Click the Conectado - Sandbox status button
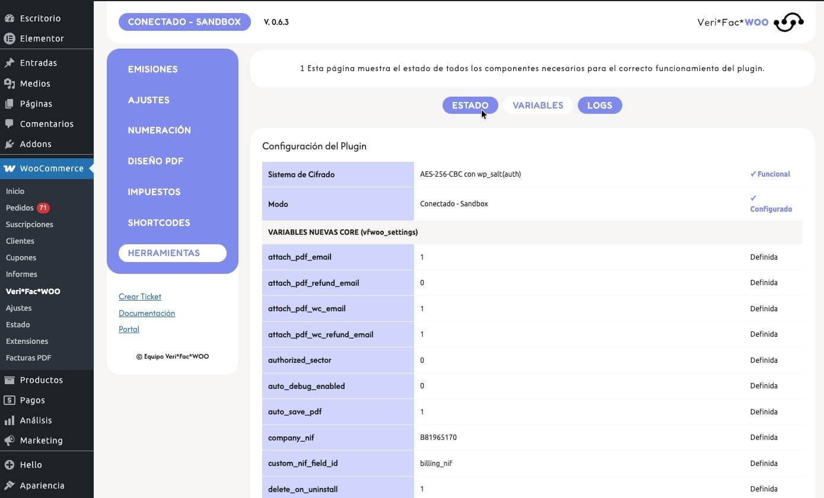824x498 pixels. coord(184,22)
